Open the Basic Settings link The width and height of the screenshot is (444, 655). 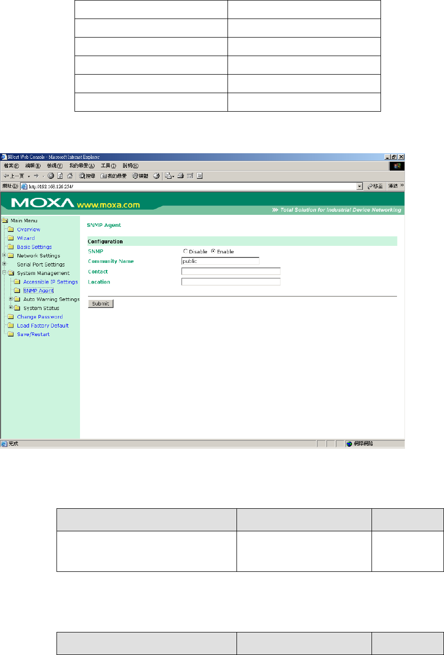(x=34, y=247)
